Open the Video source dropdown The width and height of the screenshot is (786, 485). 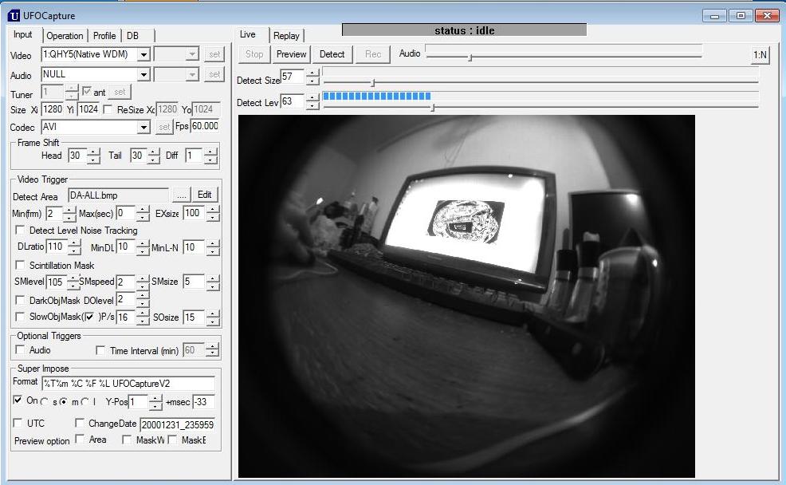click(x=143, y=54)
